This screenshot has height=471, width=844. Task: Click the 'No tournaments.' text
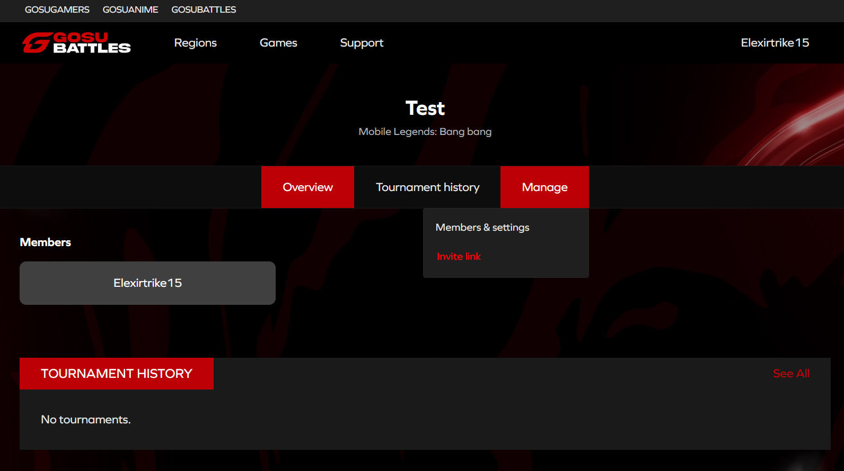[x=86, y=420]
